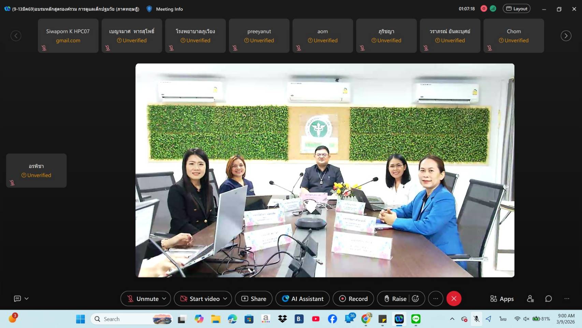582x328 pixels.
Task: Open the chat panel icon
Action: click(x=548, y=299)
